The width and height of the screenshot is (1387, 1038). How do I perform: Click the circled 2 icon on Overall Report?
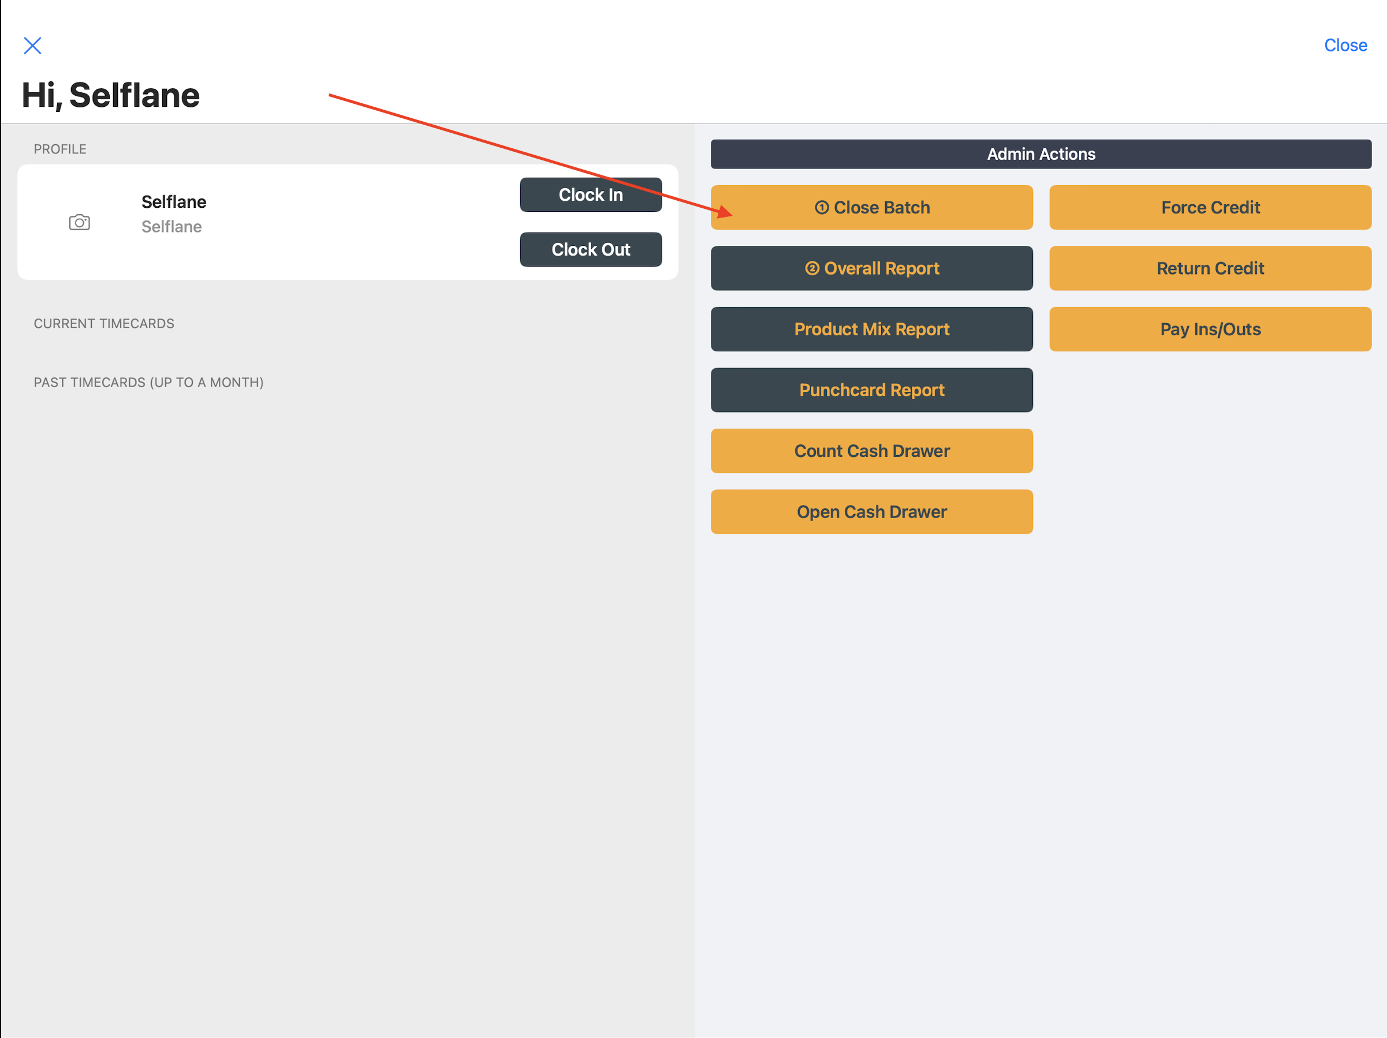click(x=812, y=268)
